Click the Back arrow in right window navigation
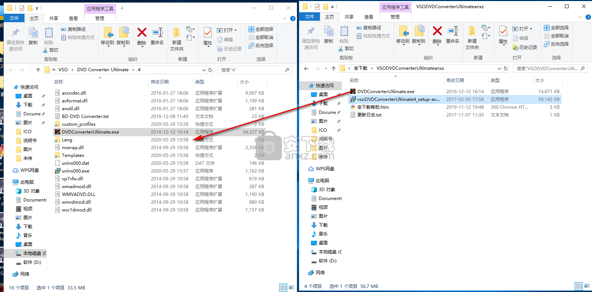 tap(306, 68)
